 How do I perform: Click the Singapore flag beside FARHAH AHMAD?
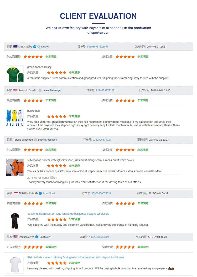tap(15, 193)
